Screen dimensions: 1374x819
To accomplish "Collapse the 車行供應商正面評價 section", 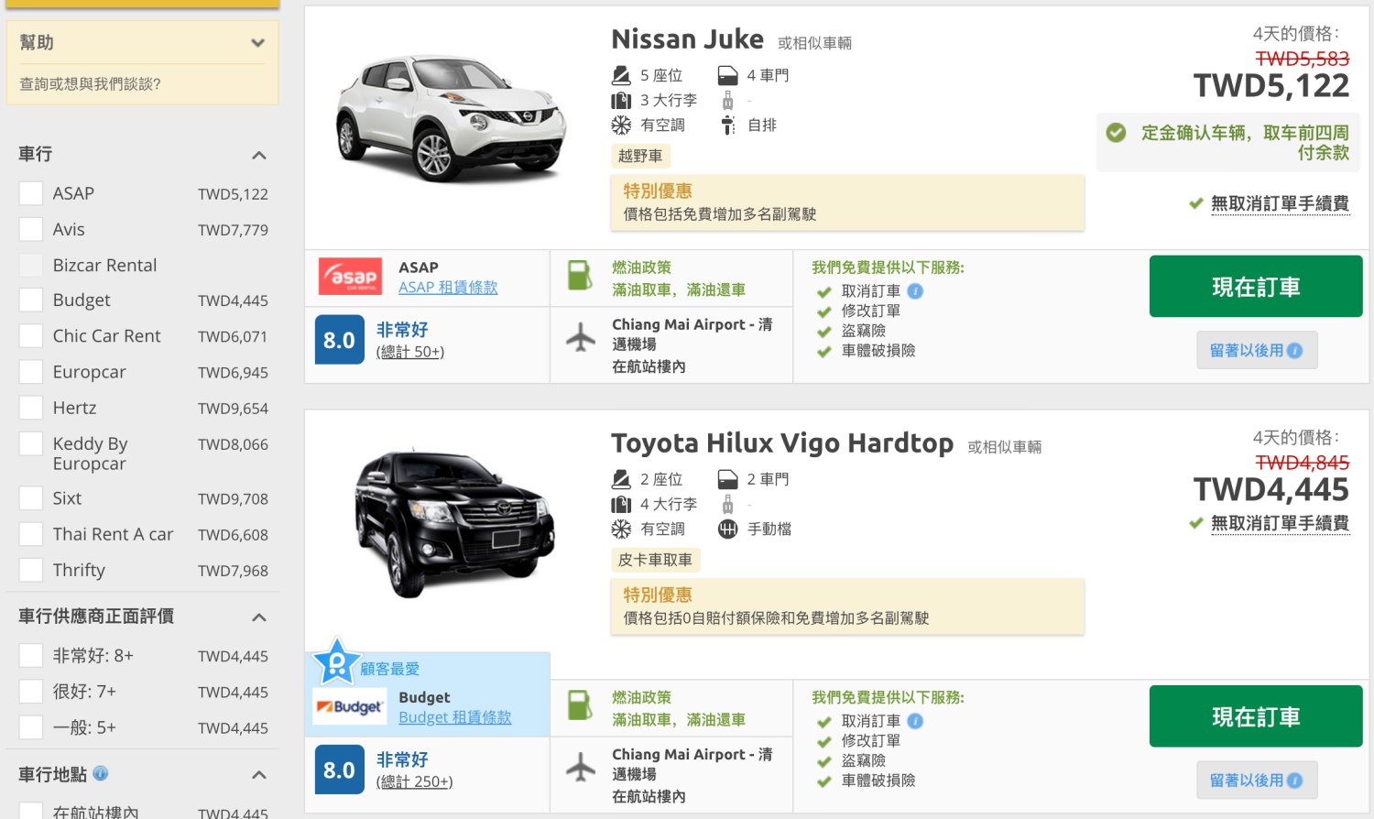I will [259, 617].
